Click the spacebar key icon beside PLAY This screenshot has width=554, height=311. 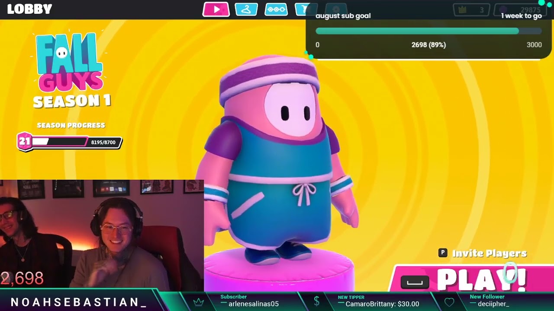pos(415,282)
